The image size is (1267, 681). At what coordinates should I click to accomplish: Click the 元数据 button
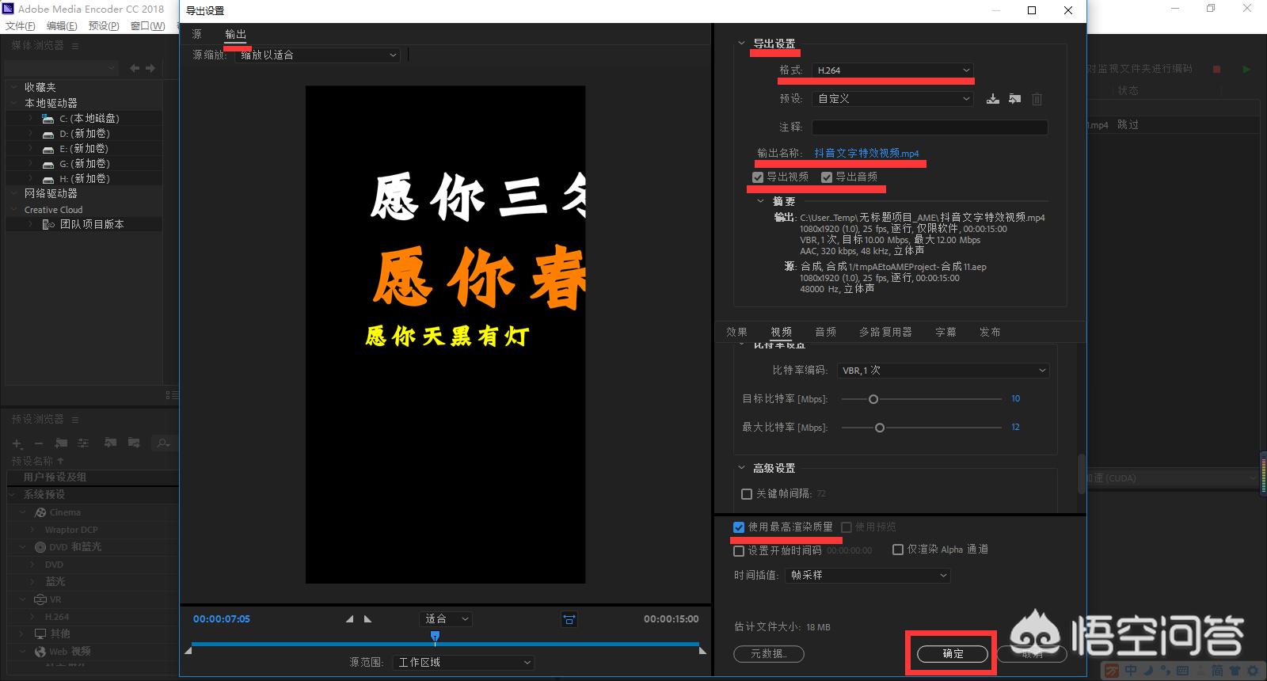(x=768, y=654)
